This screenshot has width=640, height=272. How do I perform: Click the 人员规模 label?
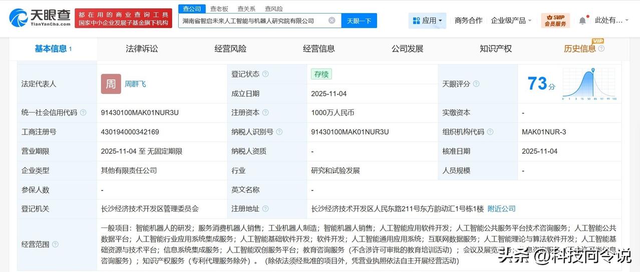point(456,170)
